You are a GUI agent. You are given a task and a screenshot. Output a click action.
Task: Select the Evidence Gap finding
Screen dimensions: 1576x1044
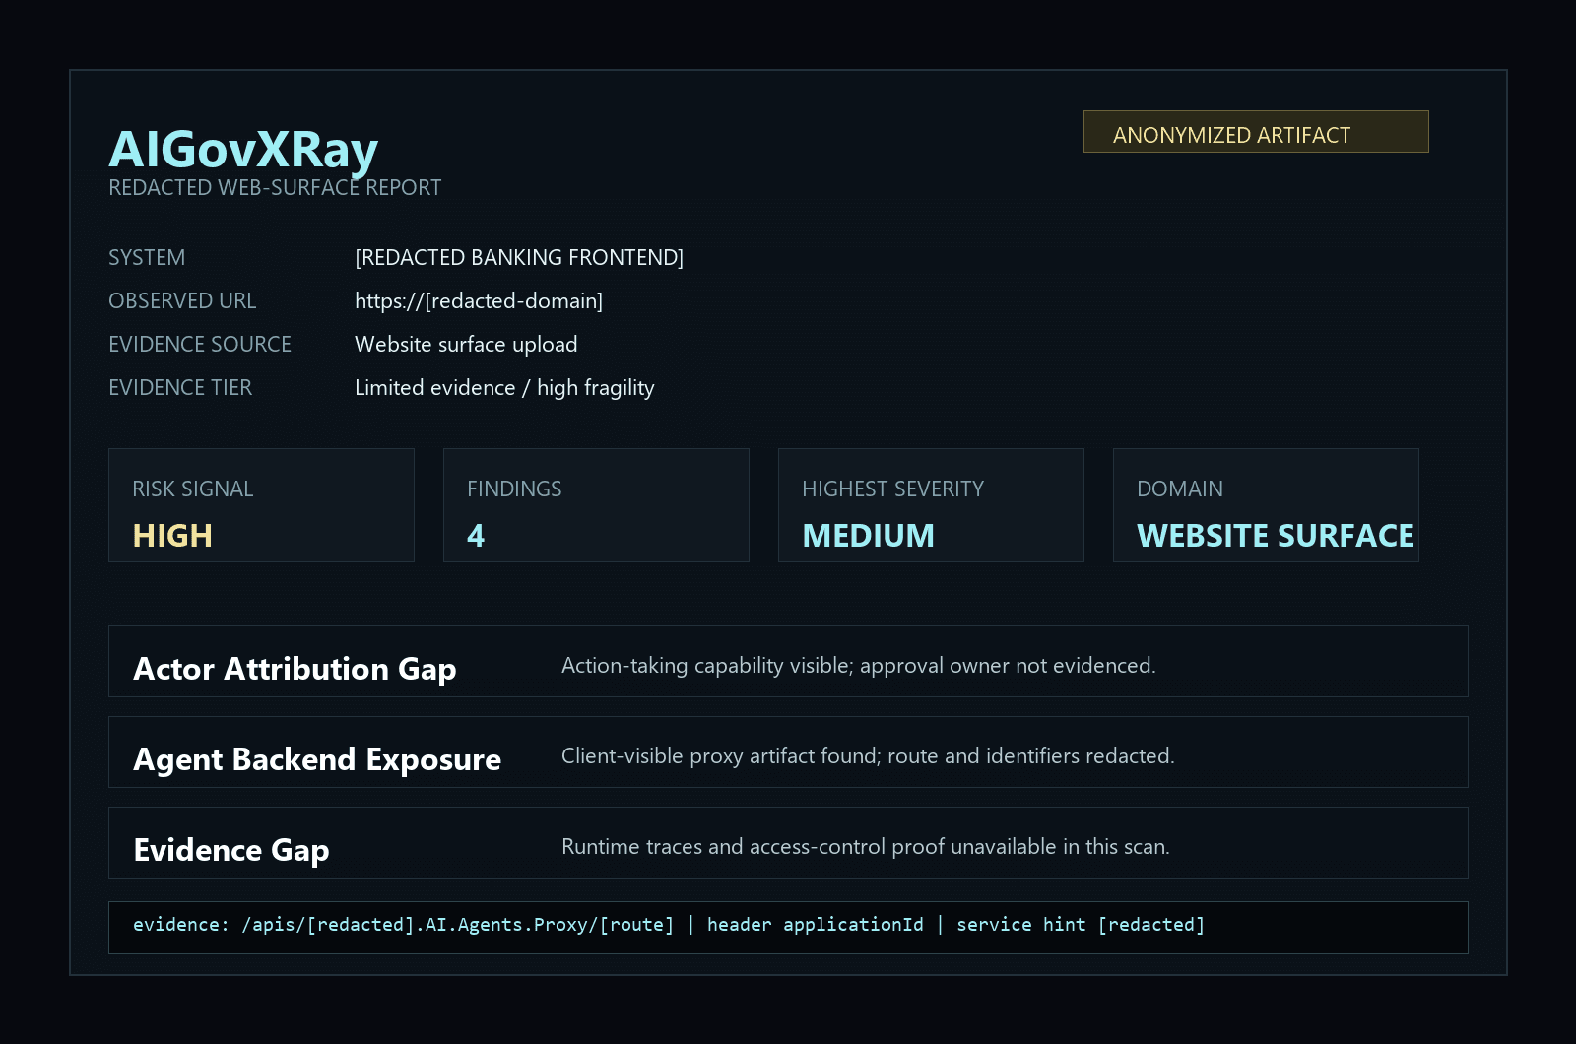coord(788,842)
